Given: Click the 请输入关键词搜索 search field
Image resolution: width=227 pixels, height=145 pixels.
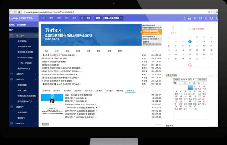Looking at the screenshot, I should pos(112,18).
